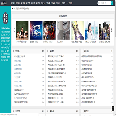Open the More link of the first list panel

click(43, 51)
